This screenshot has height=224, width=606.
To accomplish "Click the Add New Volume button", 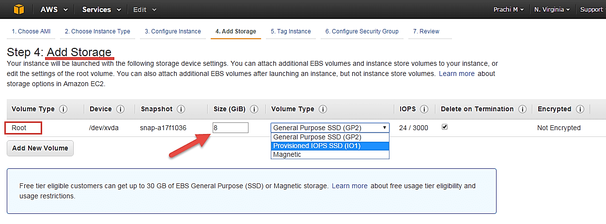I will click(40, 149).
